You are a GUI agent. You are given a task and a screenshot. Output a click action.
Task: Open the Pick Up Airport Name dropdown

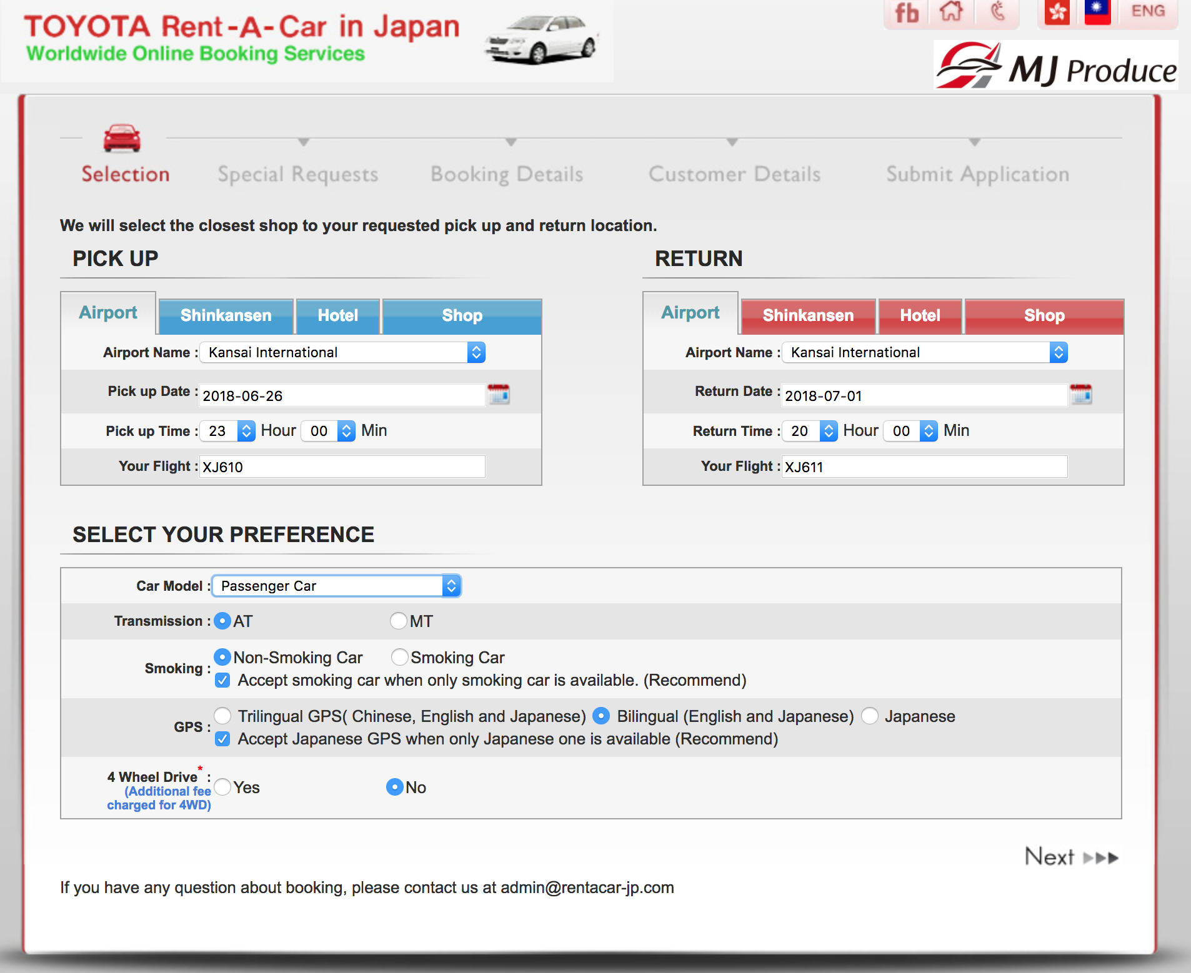pyautogui.click(x=342, y=352)
